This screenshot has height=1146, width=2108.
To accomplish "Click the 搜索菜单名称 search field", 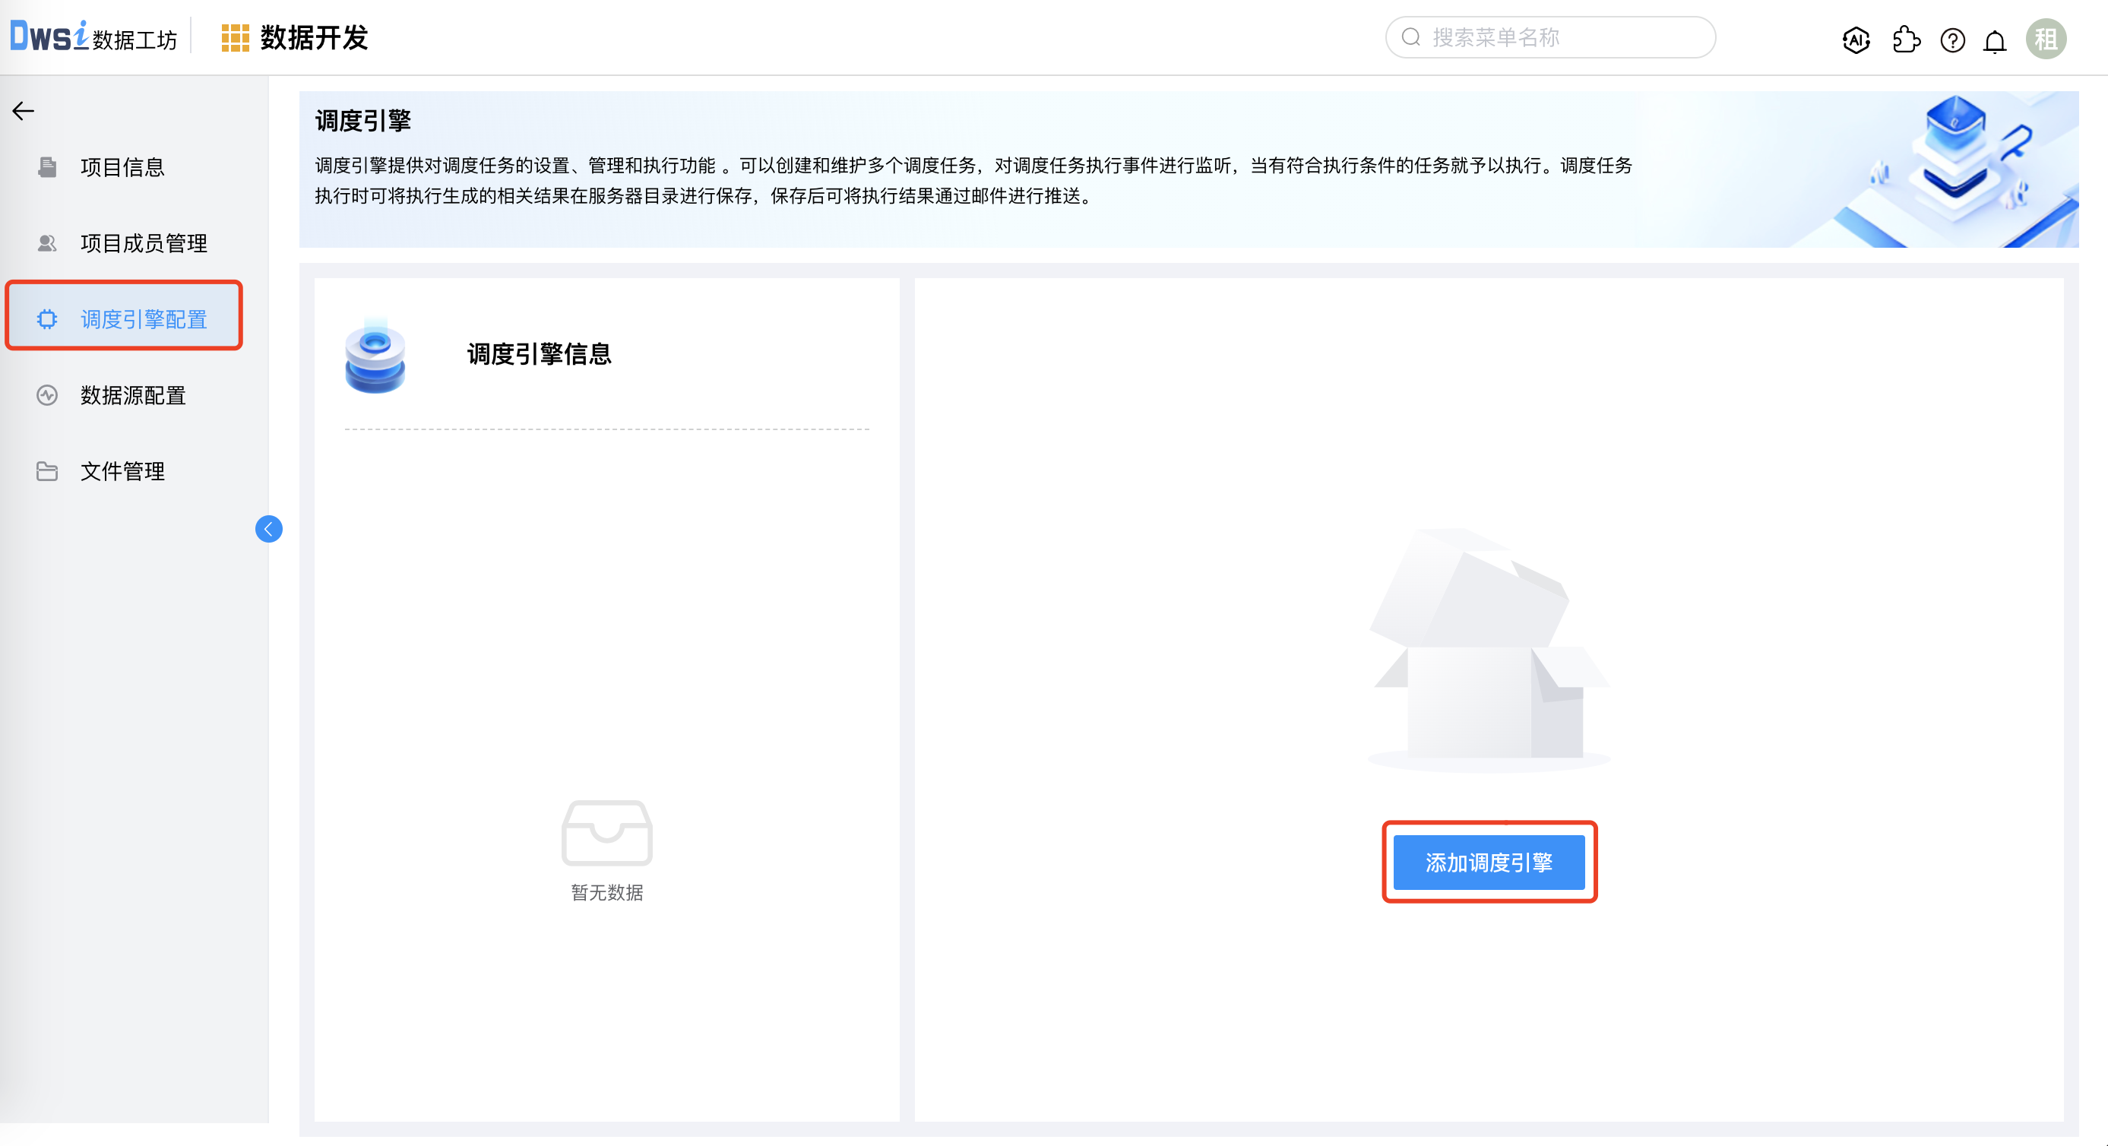I will [1551, 36].
